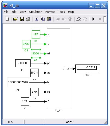Open the Edit menu
Screen dimensions: 110x126
pos(14,12)
